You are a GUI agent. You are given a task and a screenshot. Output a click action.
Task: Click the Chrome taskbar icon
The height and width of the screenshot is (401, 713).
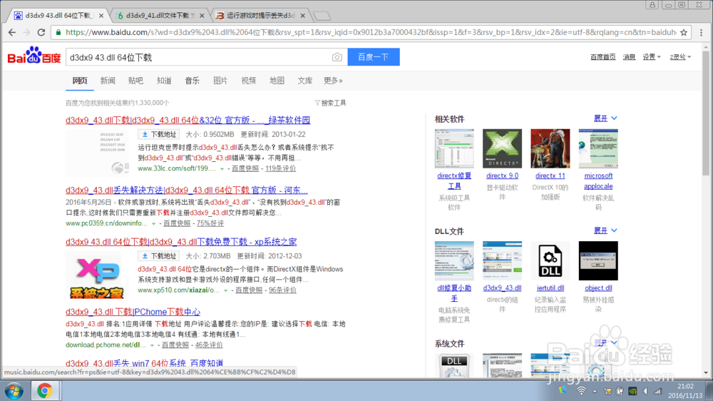coord(44,391)
